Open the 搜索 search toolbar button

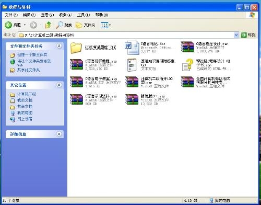[x=64, y=25]
